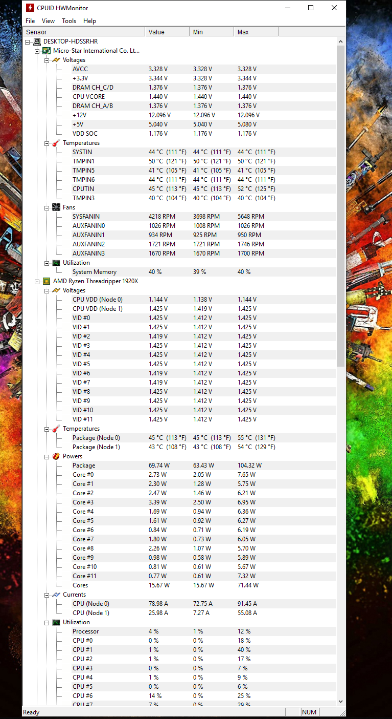
Task: Collapse the motherboard Temperatures group
Action: click(47, 143)
